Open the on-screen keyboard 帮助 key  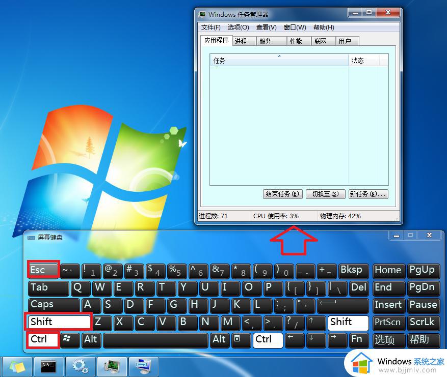[x=424, y=340]
